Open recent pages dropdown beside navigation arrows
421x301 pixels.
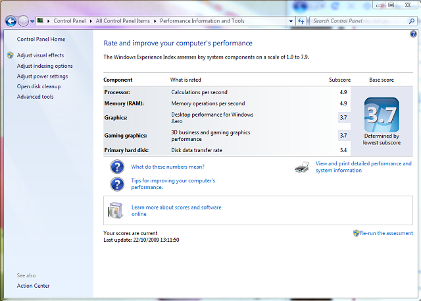[32, 21]
